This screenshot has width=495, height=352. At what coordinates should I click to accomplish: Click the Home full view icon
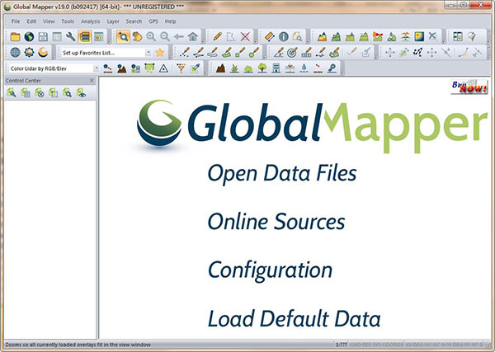coord(192,37)
